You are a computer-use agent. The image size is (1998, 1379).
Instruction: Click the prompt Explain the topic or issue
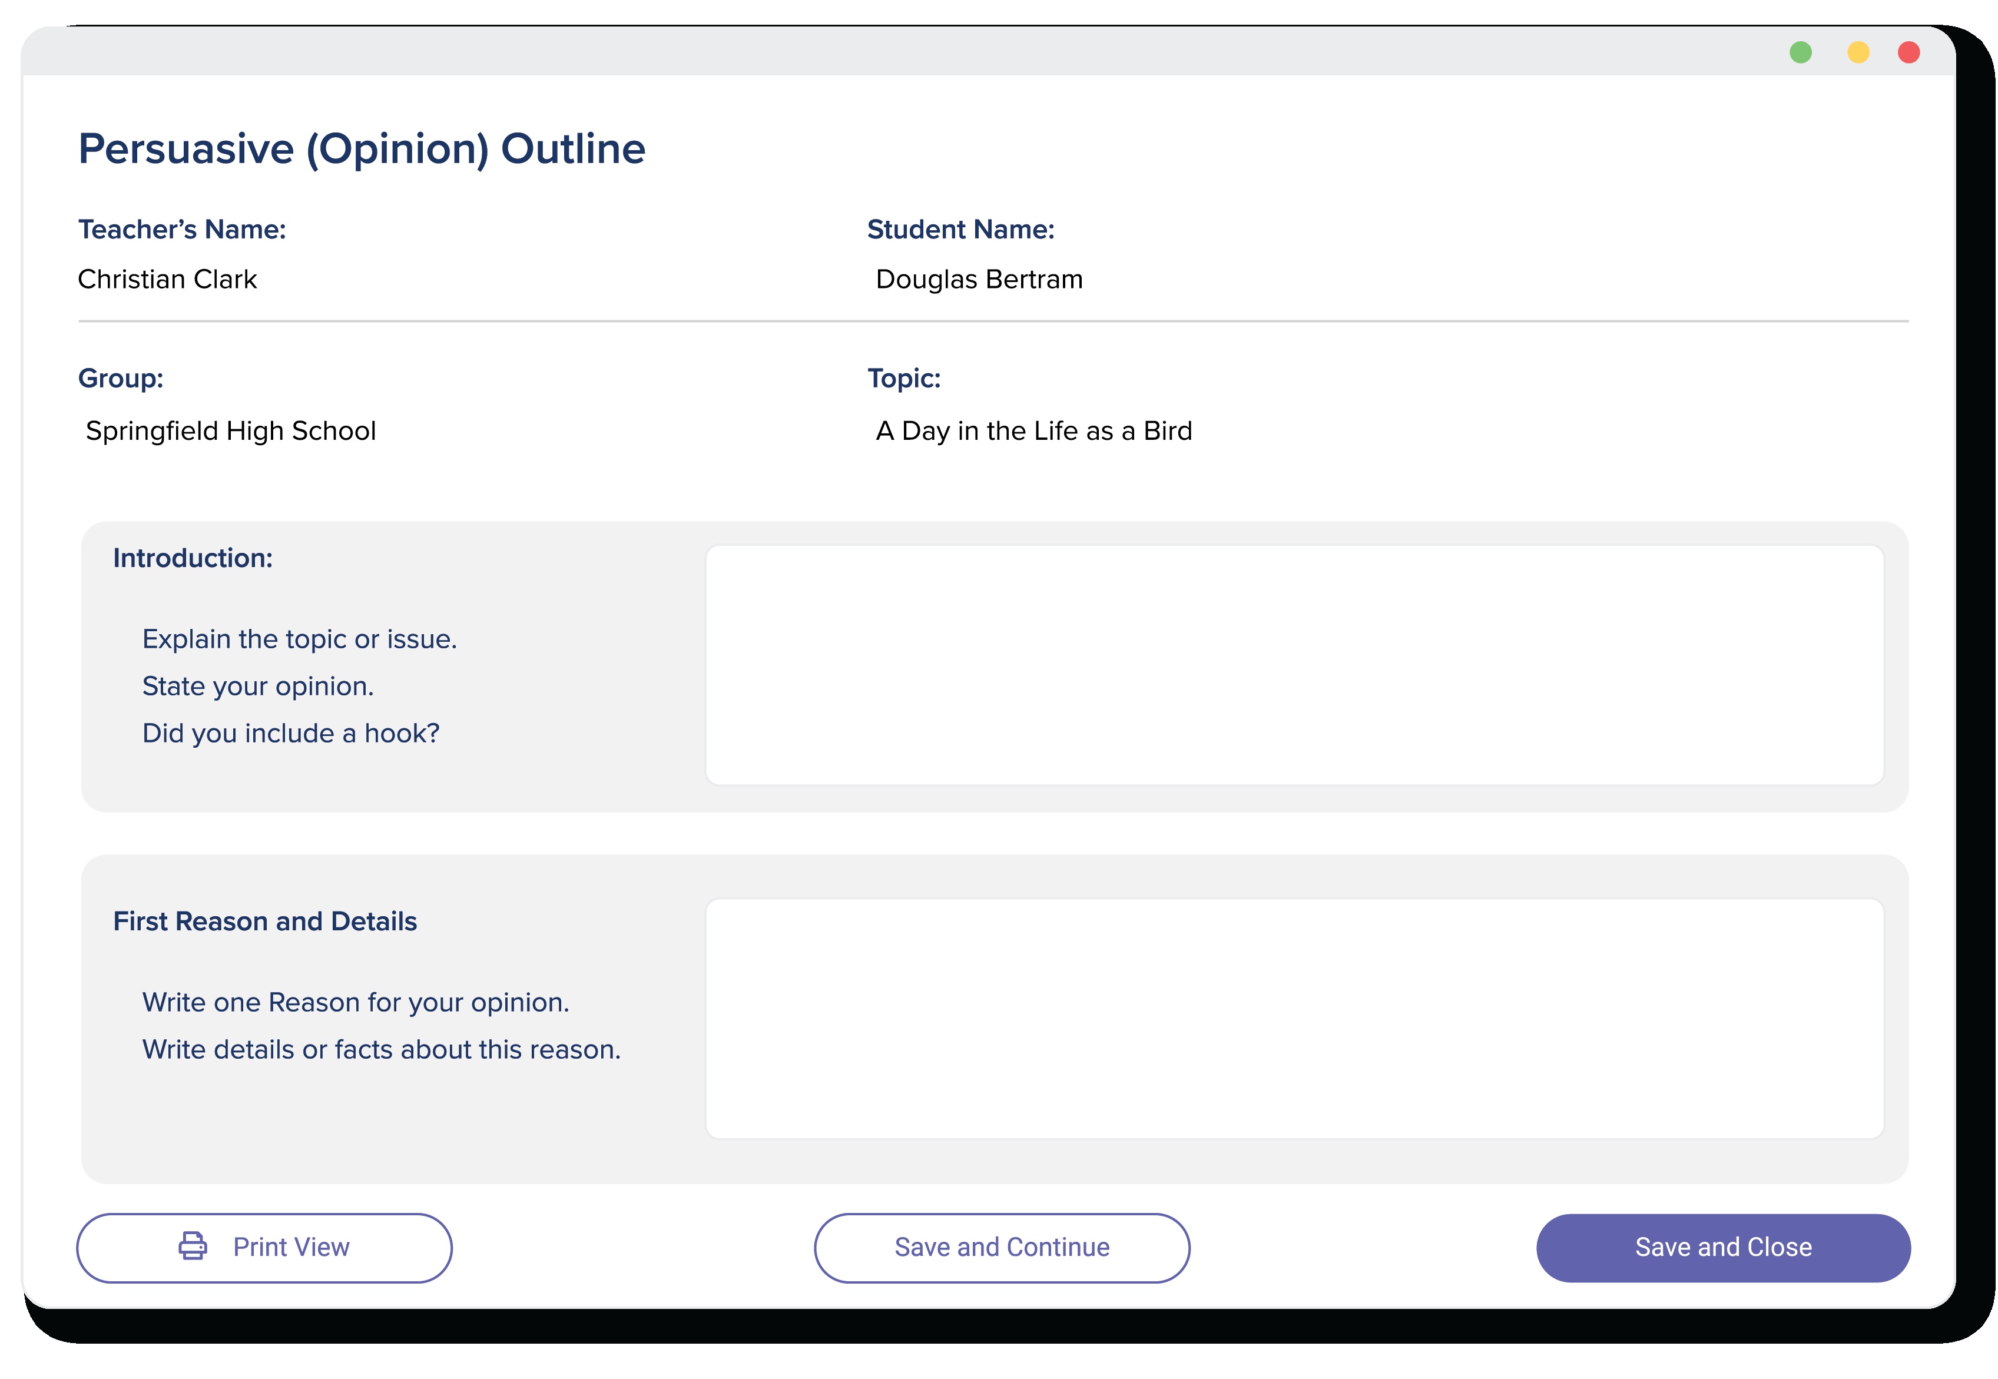pos(299,639)
